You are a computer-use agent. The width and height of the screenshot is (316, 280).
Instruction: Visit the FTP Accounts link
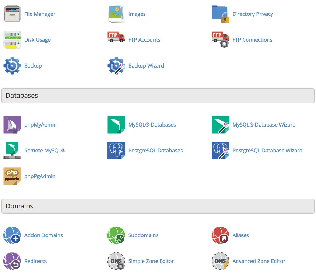click(x=144, y=40)
